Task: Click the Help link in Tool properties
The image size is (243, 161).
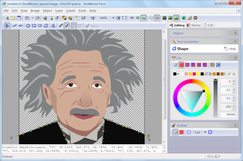Action: (x=230, y=49)
